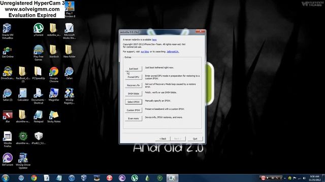
Task: Open iTunes from the taskbar
Action: click(x=72, y=178)
